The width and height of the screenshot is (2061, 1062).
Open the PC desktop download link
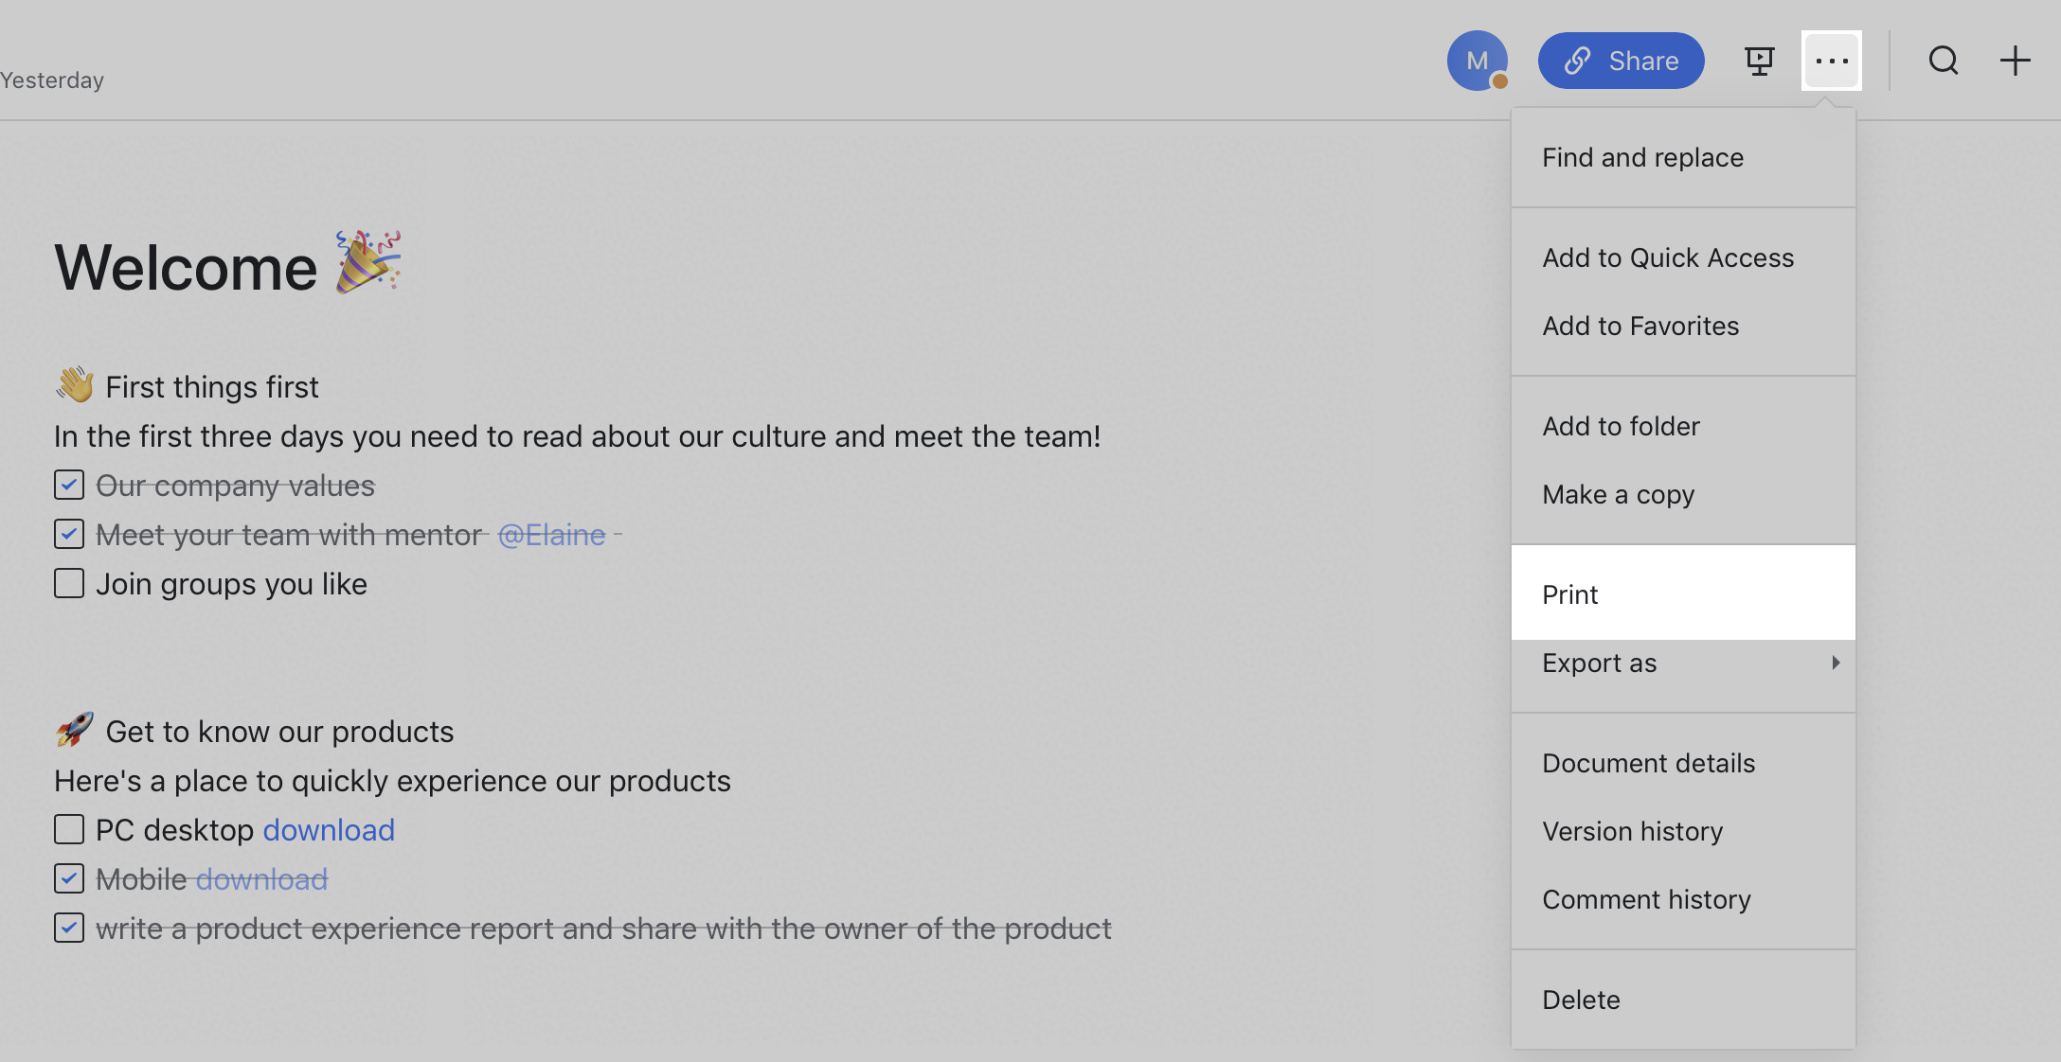coord(329,830)
